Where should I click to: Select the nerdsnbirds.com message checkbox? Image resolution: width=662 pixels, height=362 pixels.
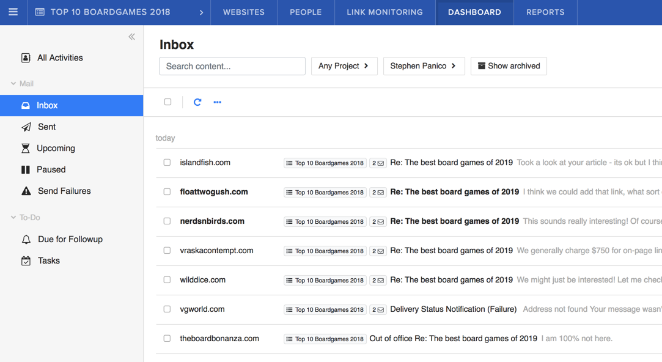point(167,221)
